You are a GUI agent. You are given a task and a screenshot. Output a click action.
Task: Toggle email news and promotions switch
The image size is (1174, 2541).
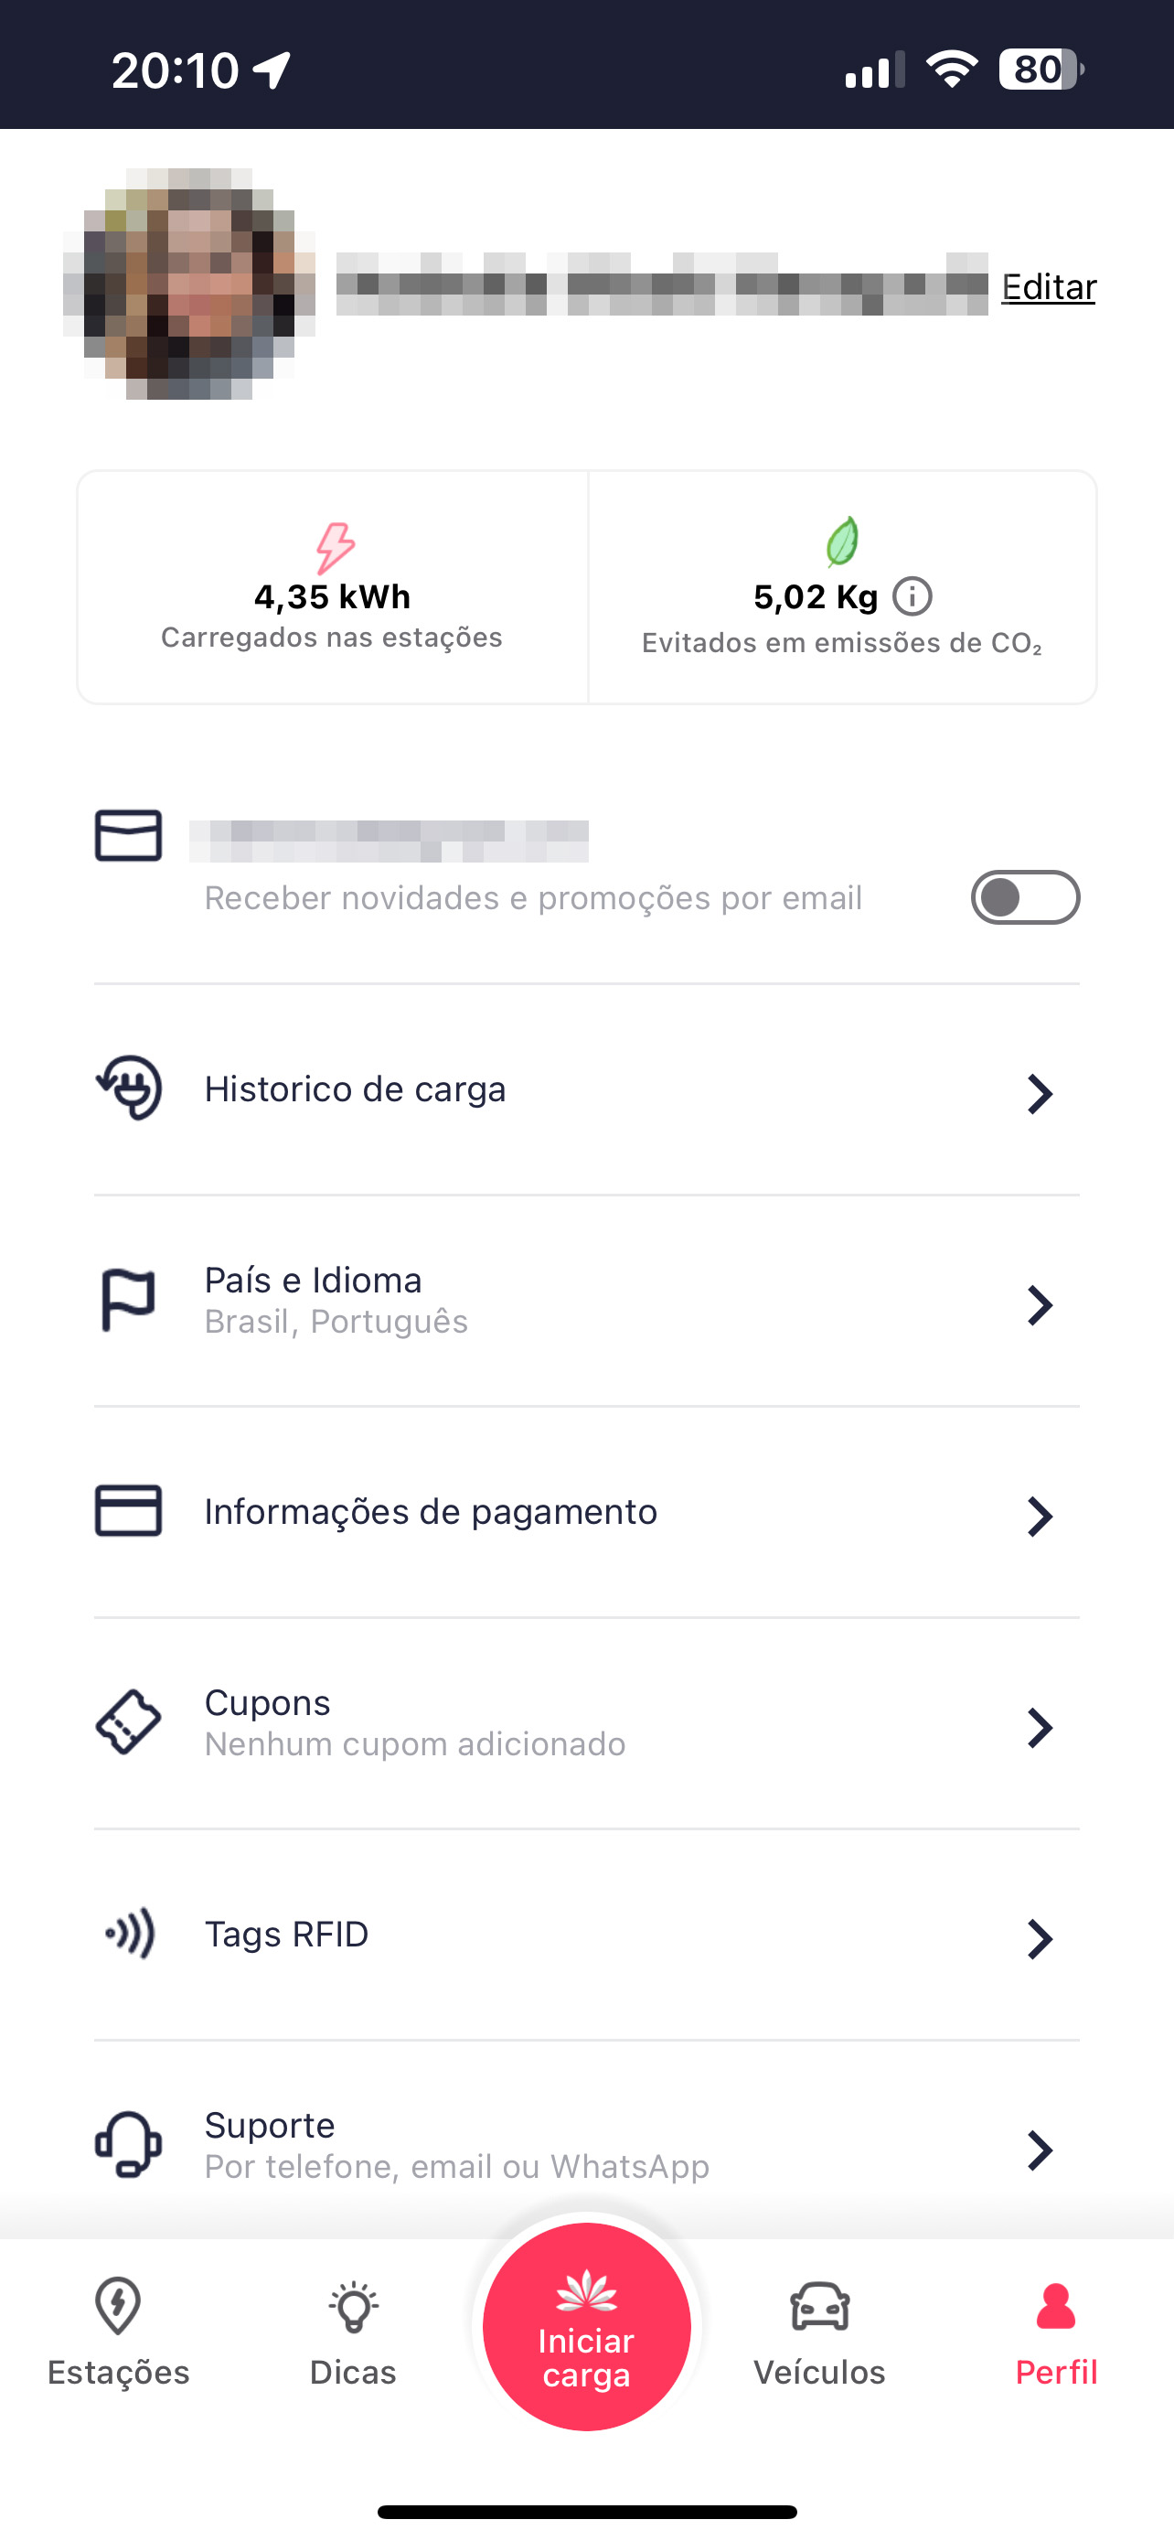click(x=1025, y=897)
